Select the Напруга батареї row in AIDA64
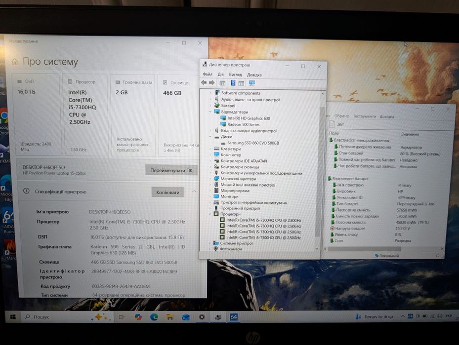Image resolution: width=459 pixels, height=345 pixels. [x=370, y=229]
